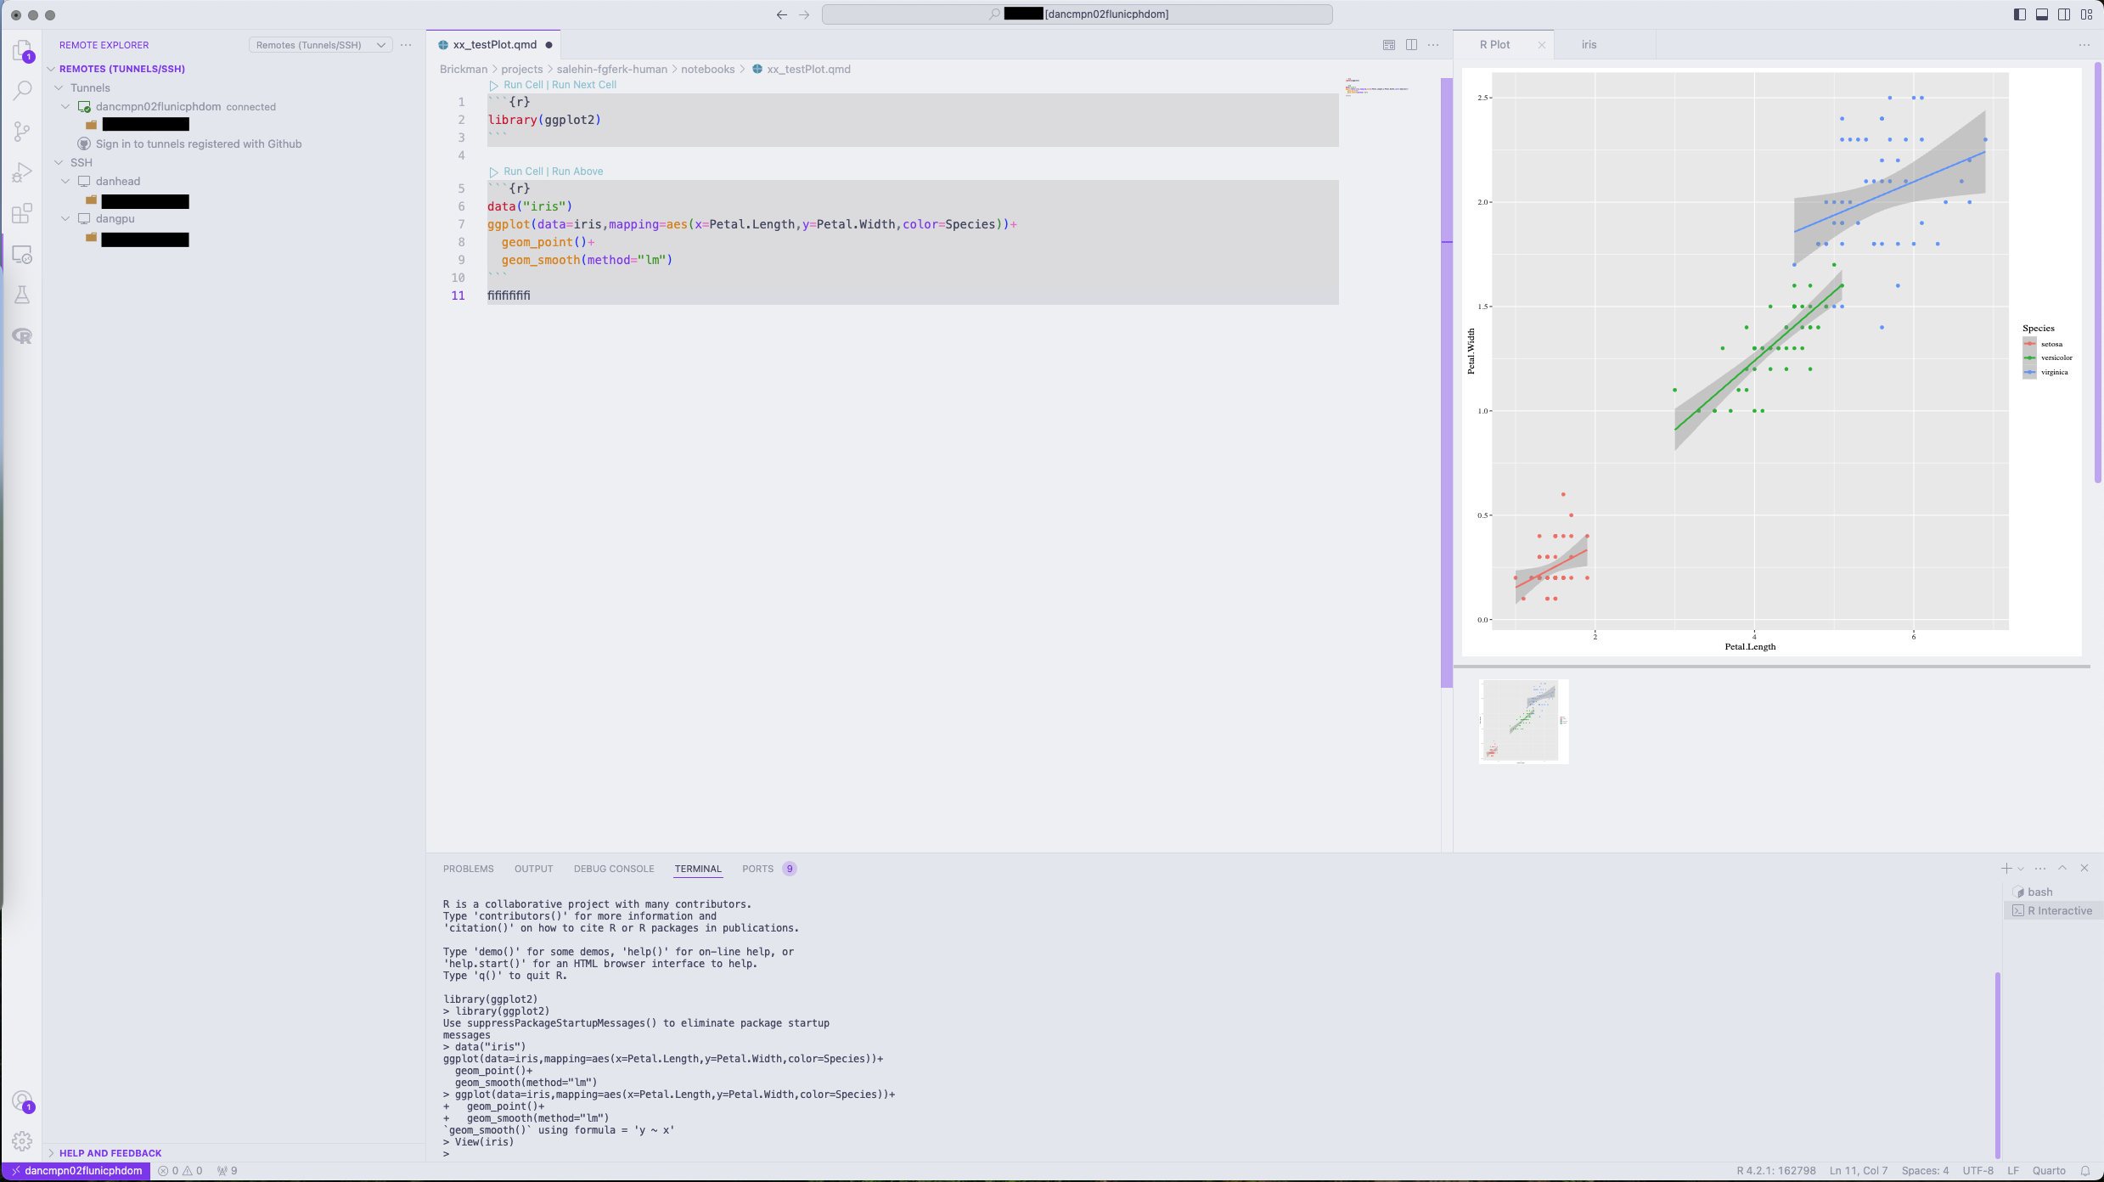Select the R Plot tab
The width and height of the screenshot is (2104, 1182).
pyautogui.click(x=1494, y=45)
